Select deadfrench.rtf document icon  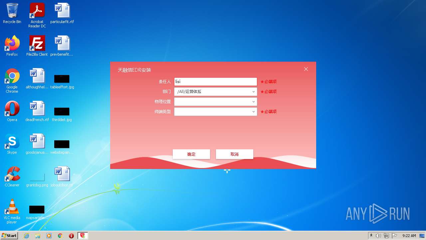37,111
